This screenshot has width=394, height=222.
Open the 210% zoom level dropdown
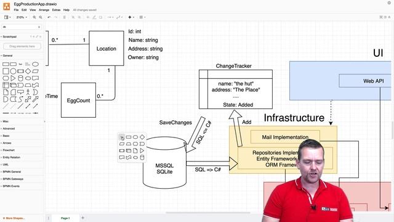coord(22,17)
